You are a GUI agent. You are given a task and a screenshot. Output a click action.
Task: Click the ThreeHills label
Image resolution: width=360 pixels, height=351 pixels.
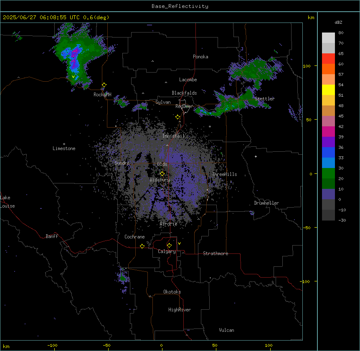coord(224,174)
